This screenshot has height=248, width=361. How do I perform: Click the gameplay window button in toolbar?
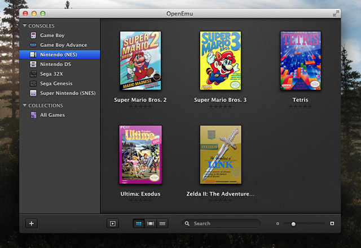[113, 224]
